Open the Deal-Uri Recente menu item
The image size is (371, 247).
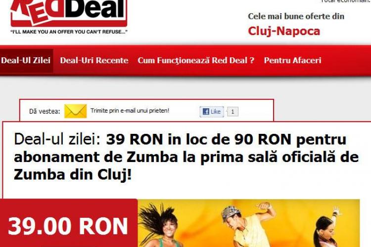pyautogui.click(x=94, y=60)
